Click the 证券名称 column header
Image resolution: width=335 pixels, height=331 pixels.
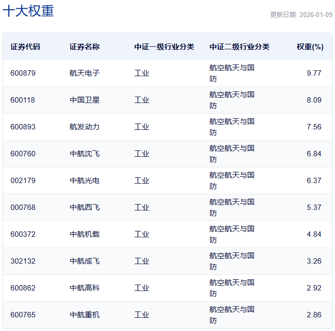[x=84, y=47]
